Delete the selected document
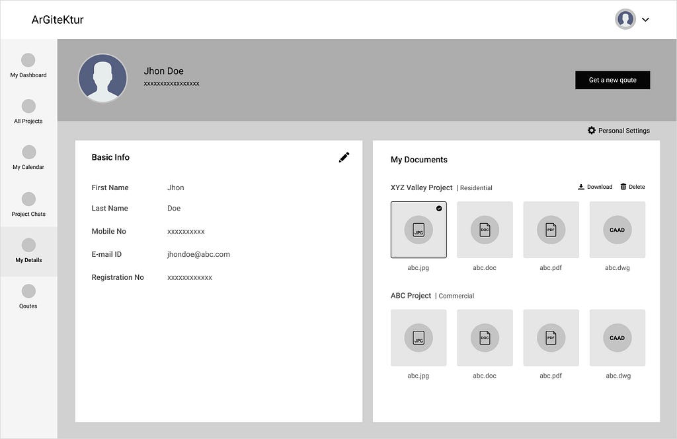This screenshot has width=677, height=439. point(633,187)
